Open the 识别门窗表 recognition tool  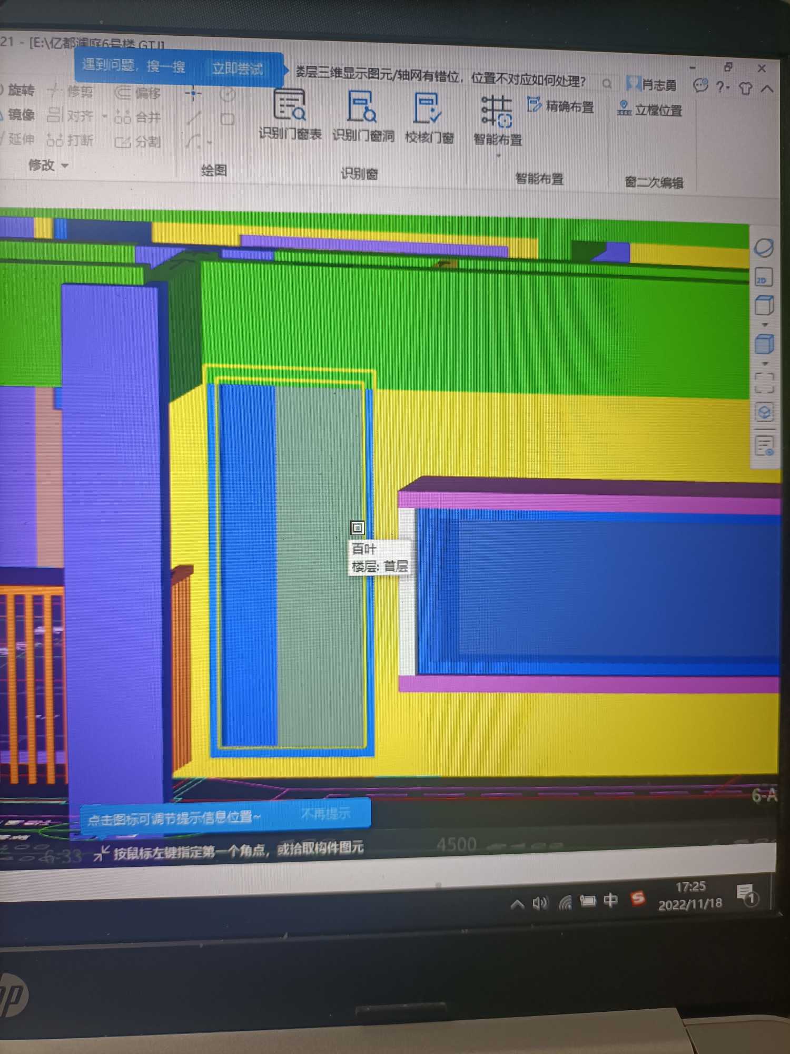coord(290,115)
